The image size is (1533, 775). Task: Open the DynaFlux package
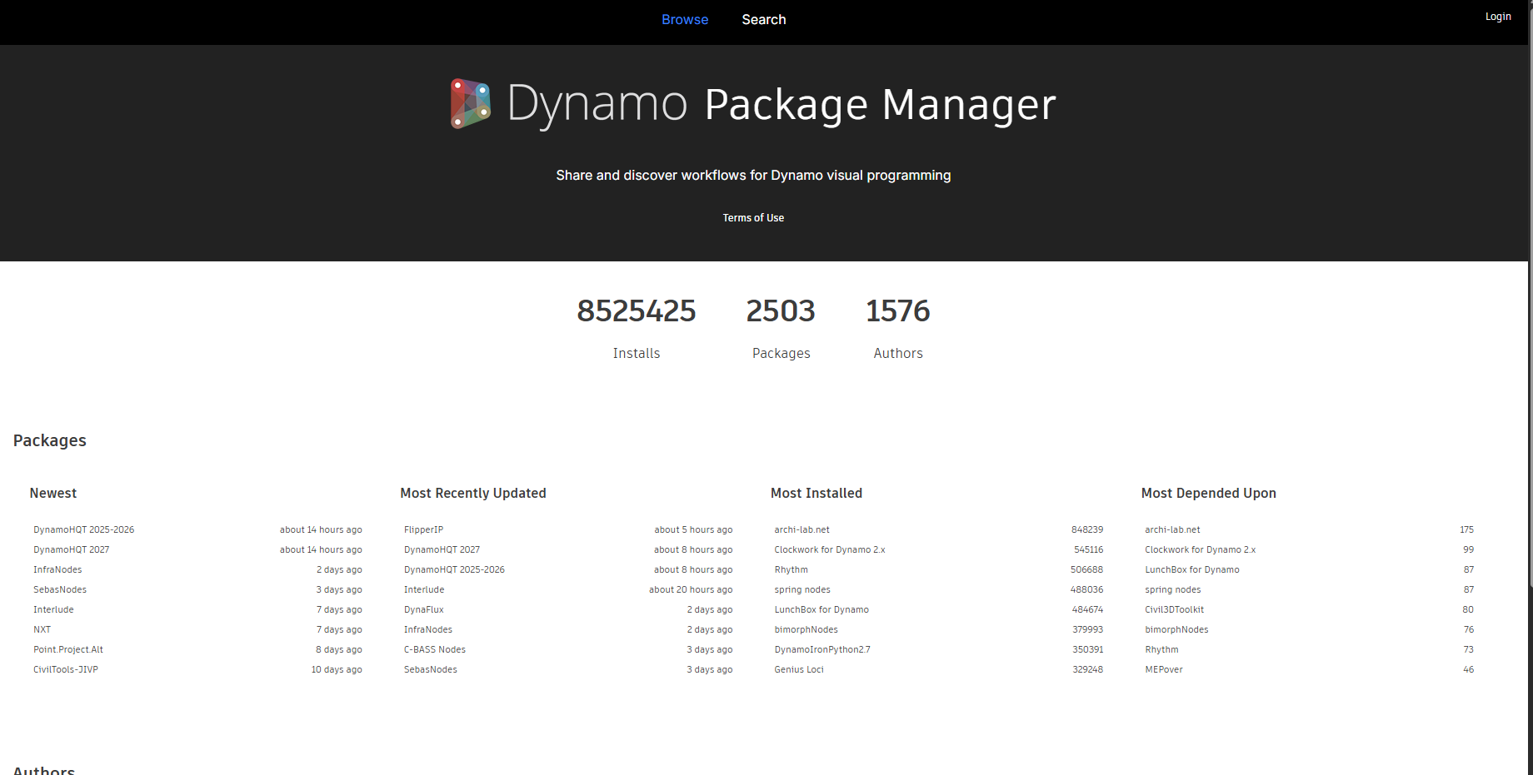click(424, 609)
